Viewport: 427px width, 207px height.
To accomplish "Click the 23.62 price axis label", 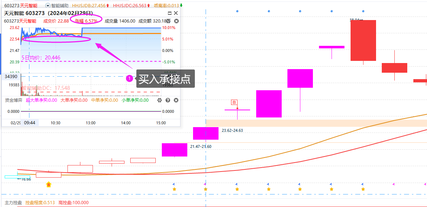I will tap(14, 28).
